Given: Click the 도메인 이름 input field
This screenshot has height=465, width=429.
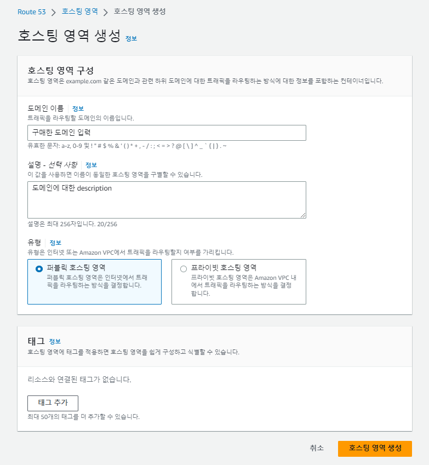Looking at the screenshot, I should pos(167,133).
